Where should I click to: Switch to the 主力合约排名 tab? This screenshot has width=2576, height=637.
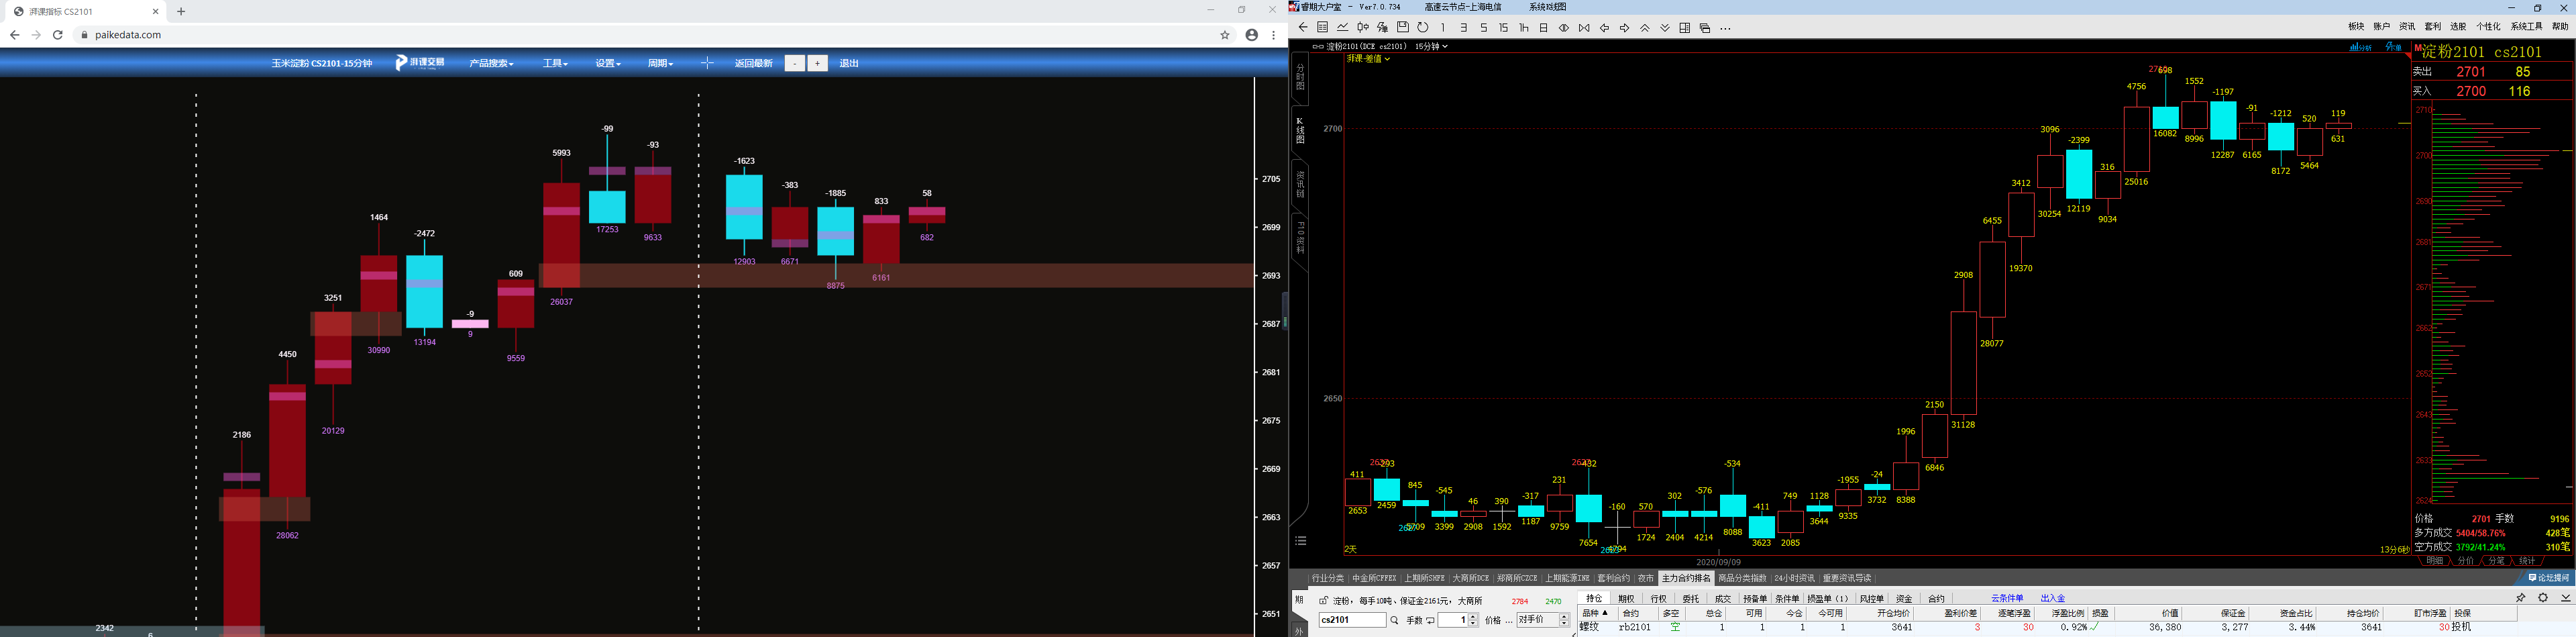coord(1686,578)
